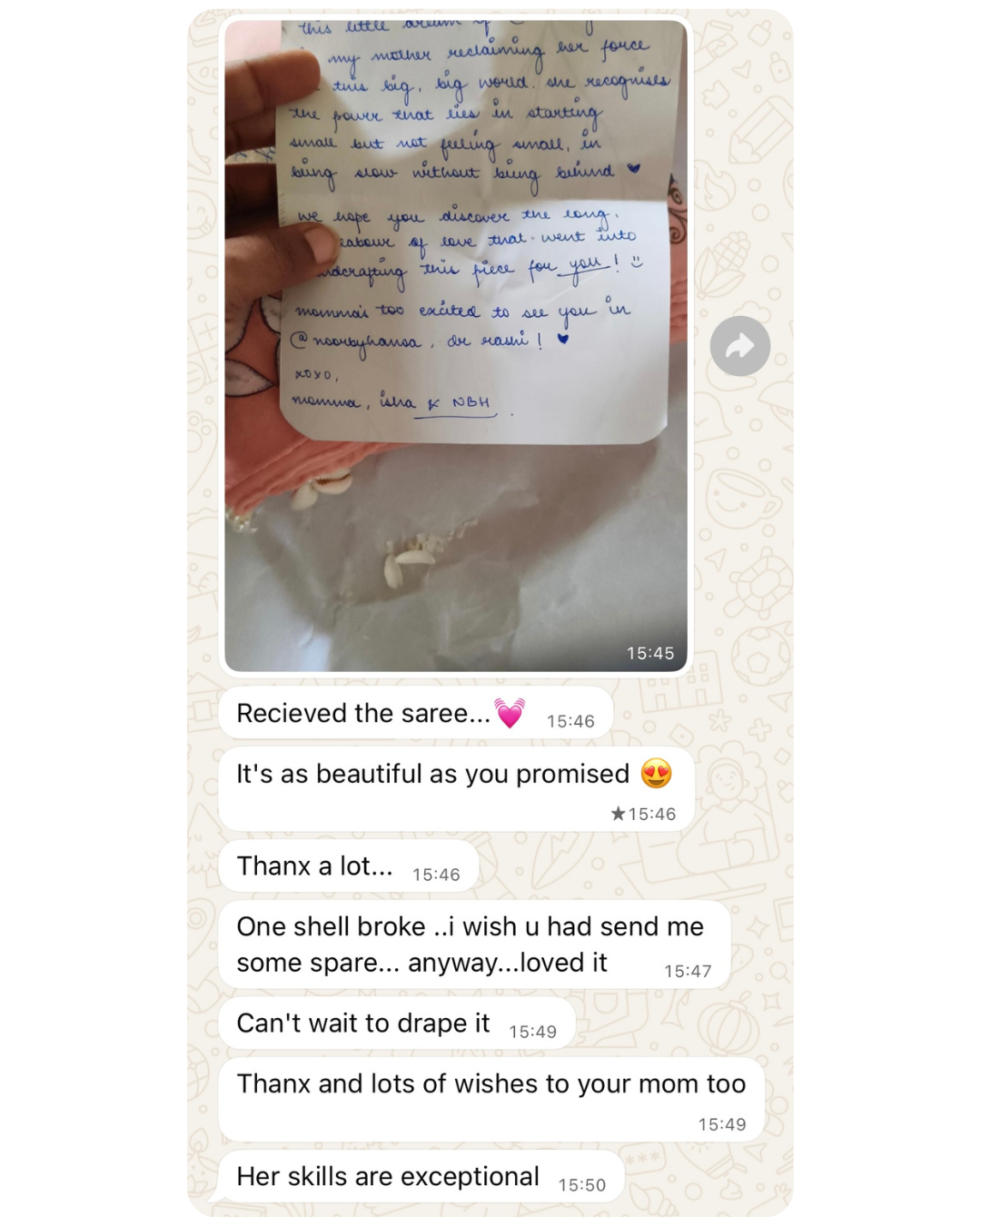The height and width of the screenshot is (1226, 981).
Task: Select 'Thanx and lots of wishes' message
Action: 491,1100
